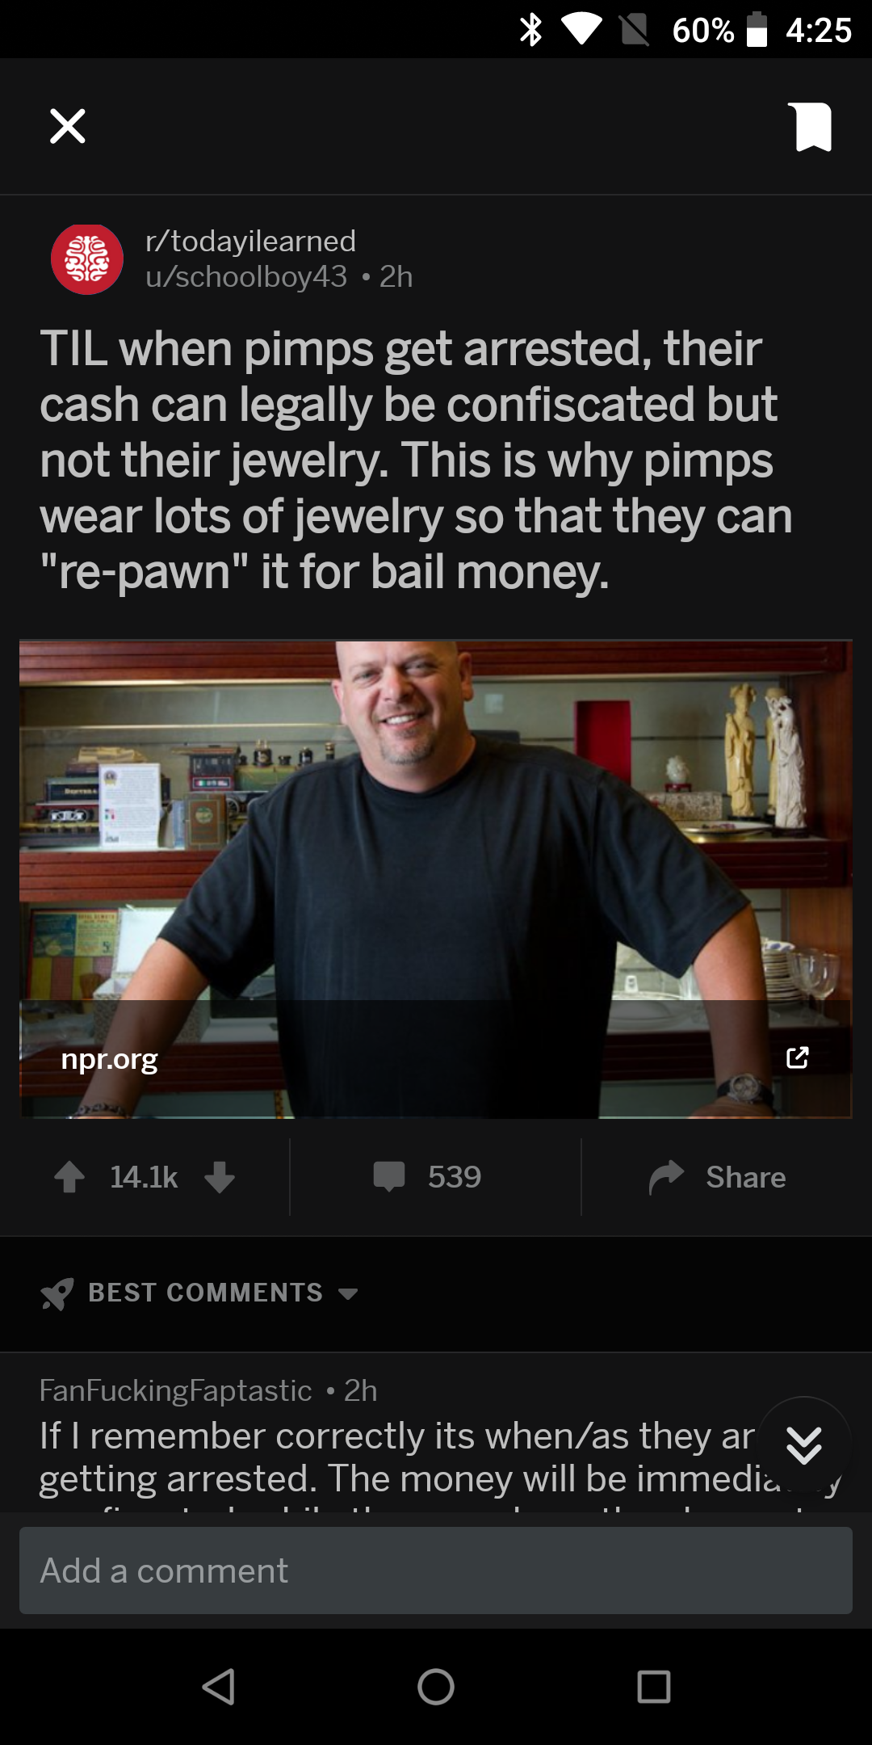Expand the Best Comments sort dropdown
872x1745 pixels.
point(224,1293)
